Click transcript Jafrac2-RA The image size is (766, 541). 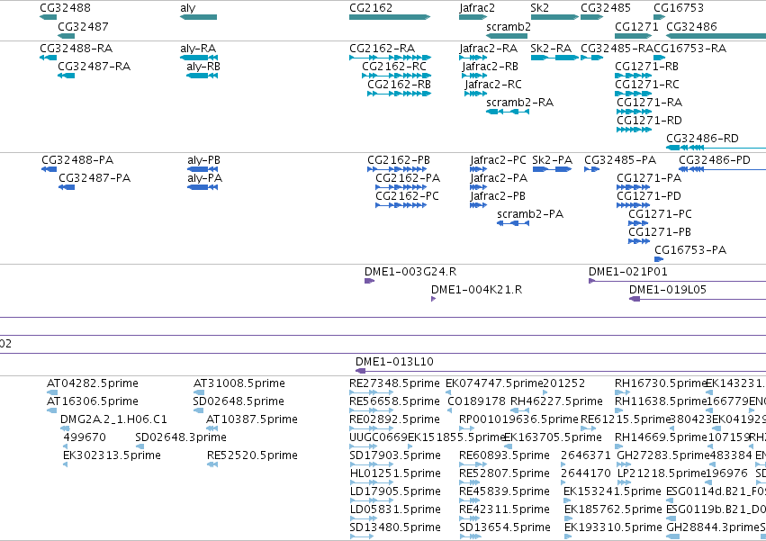coord(473,58)
